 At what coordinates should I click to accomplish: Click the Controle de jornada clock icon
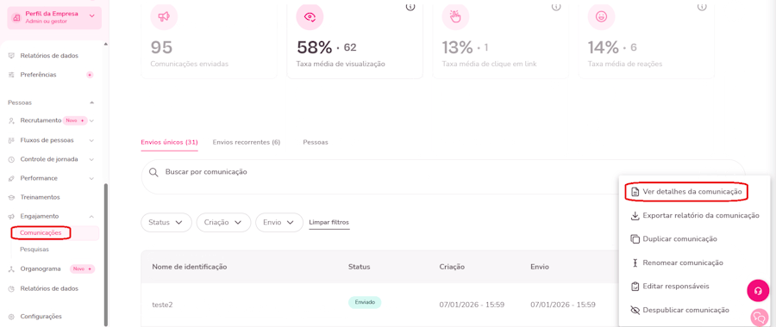point(11,159)
